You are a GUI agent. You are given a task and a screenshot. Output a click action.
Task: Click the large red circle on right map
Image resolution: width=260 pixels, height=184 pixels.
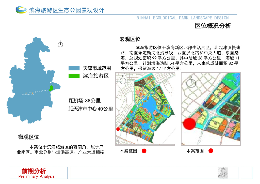(189, 124)
